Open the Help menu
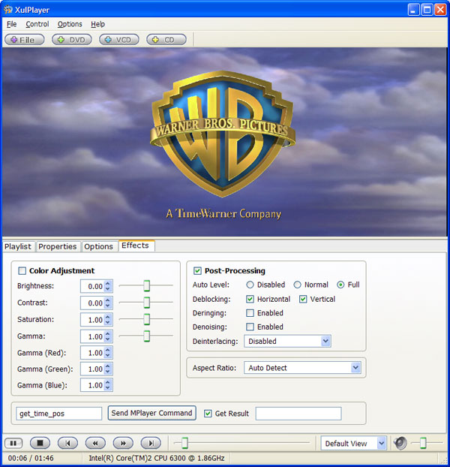 coord(97,24)
